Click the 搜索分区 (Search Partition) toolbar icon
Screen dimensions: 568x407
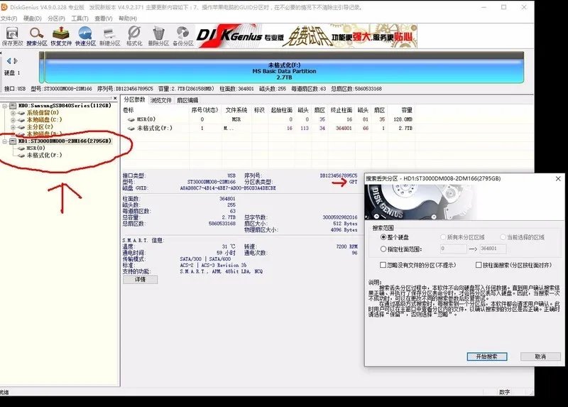point(37,36)
